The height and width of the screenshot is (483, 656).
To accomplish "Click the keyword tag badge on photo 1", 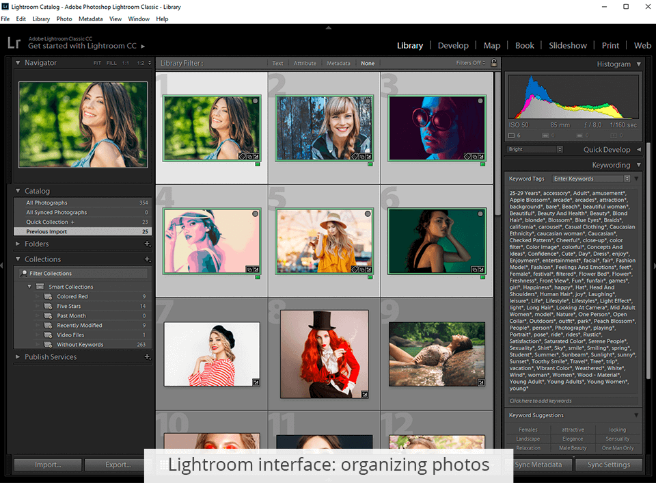I will (242, 156).
